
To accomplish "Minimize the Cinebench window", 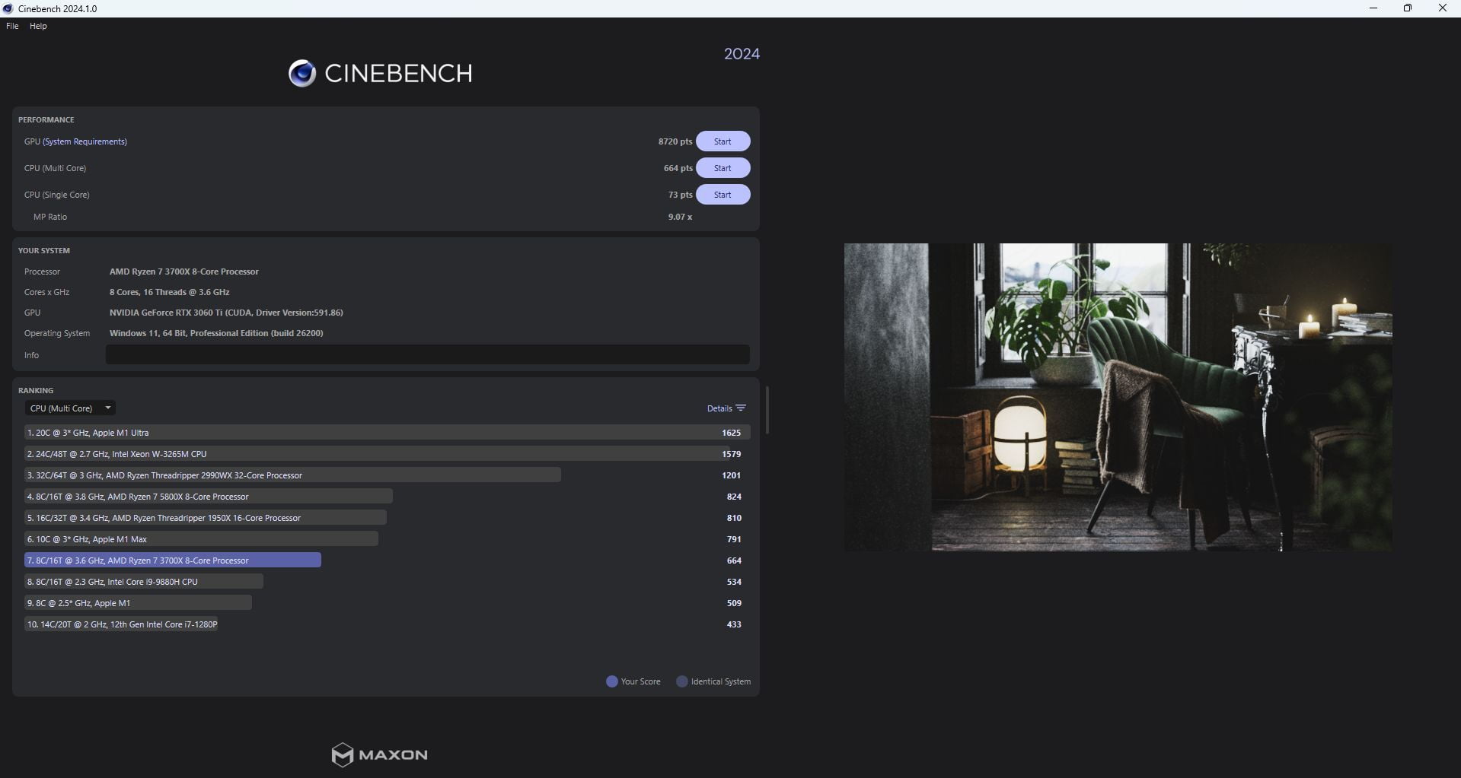I will 1373,8.
